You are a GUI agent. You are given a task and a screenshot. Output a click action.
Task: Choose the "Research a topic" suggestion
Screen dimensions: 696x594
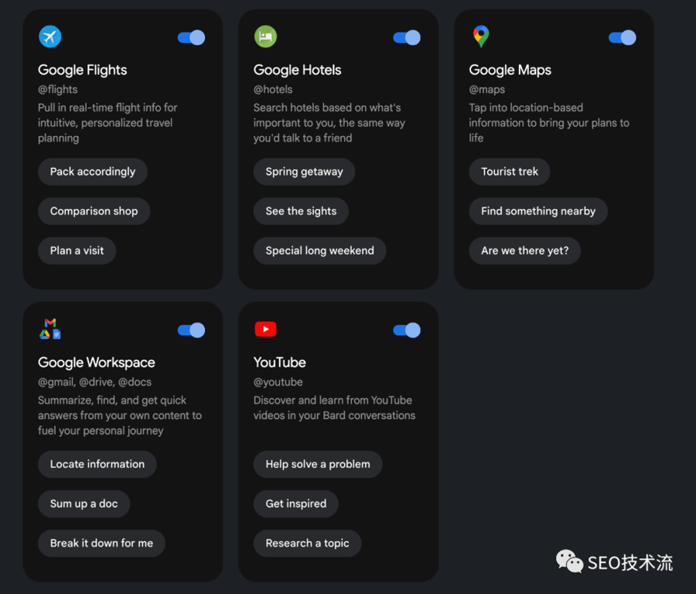307,543
